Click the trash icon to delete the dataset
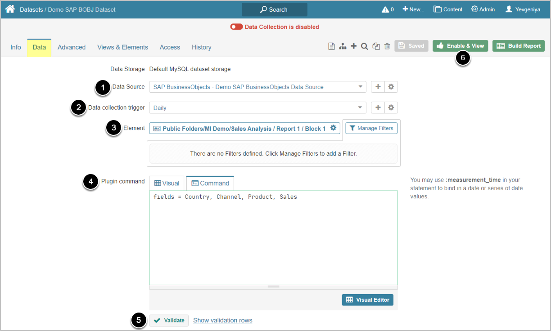The image size is (551, 331). tap(387, 46)
